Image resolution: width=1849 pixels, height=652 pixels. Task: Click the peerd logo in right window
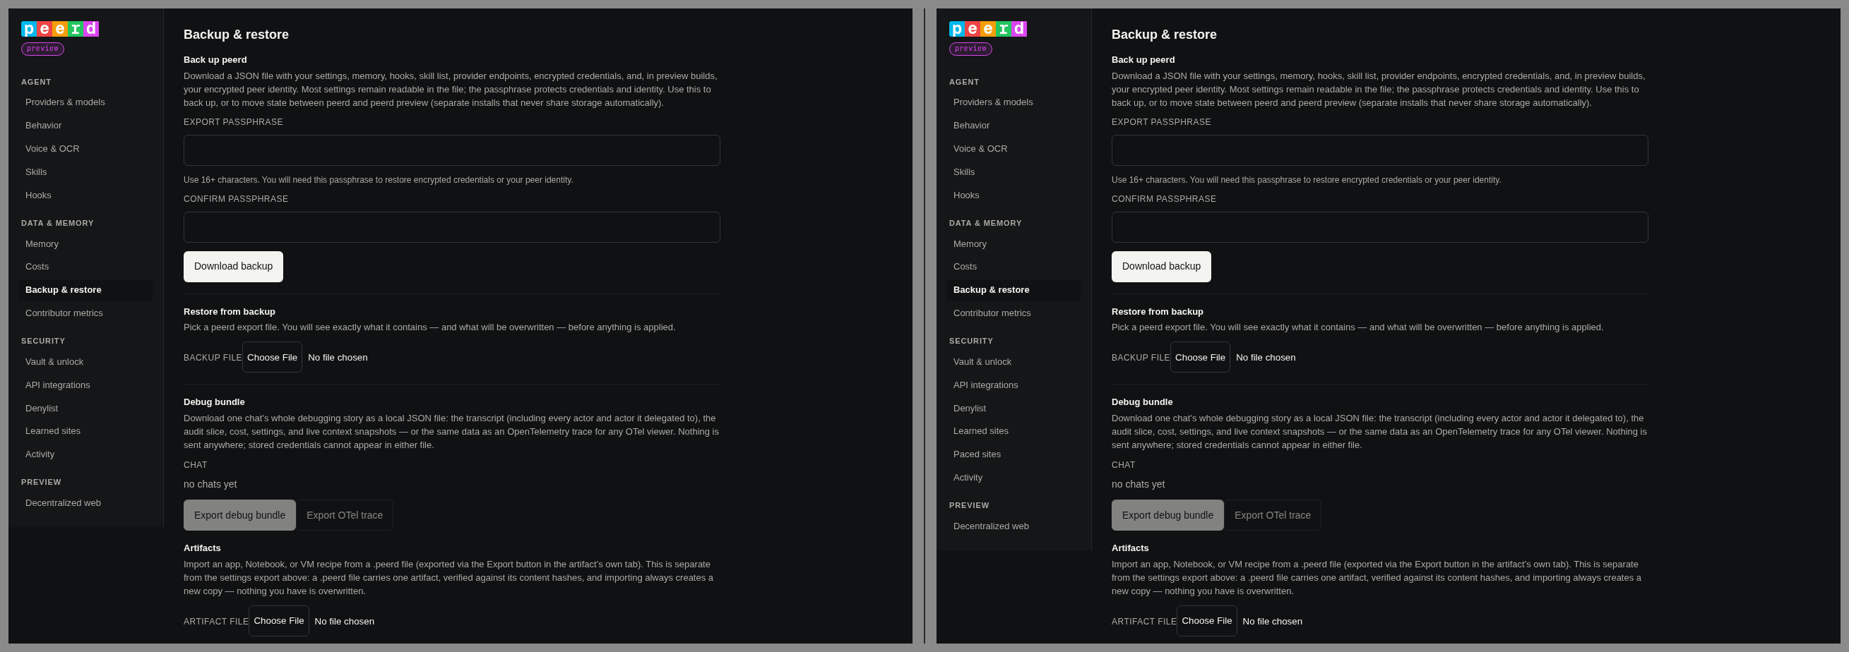coord(987,29)
